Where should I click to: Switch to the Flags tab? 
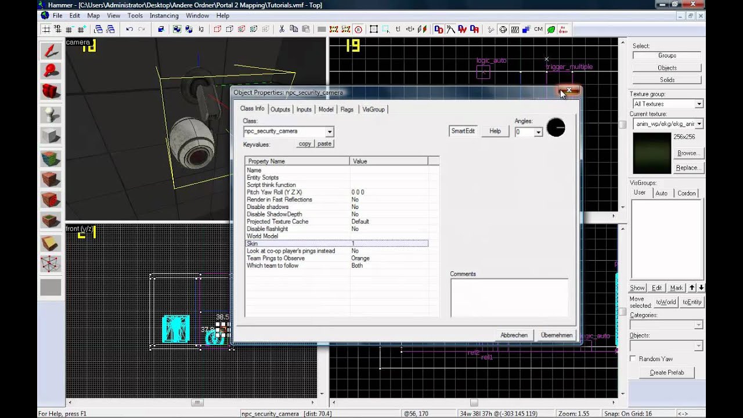click(x=347, y=109)
